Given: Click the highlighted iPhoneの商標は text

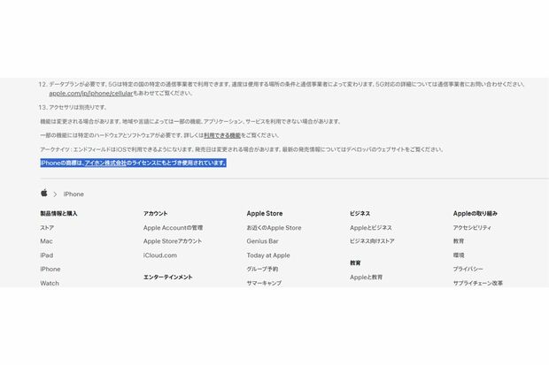Looking at the screenshot, I should pyautogui.click(x=134, y=163).
